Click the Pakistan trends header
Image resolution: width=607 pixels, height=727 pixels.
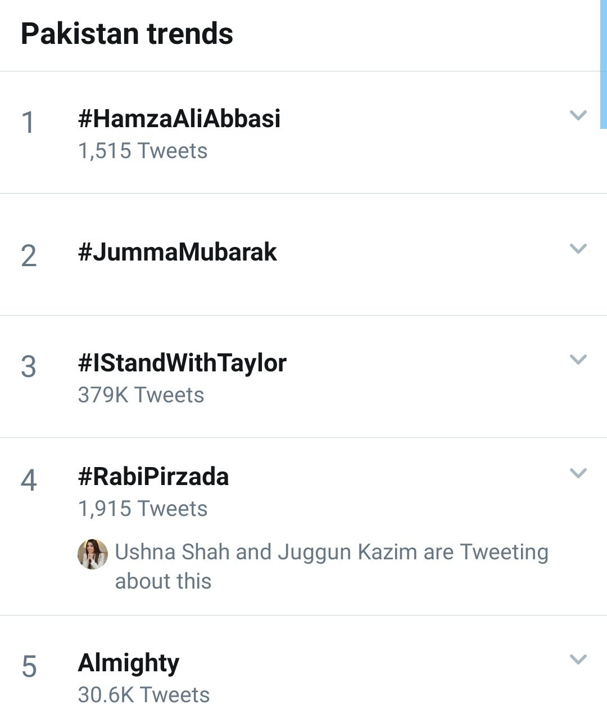[x=127, y=34]
